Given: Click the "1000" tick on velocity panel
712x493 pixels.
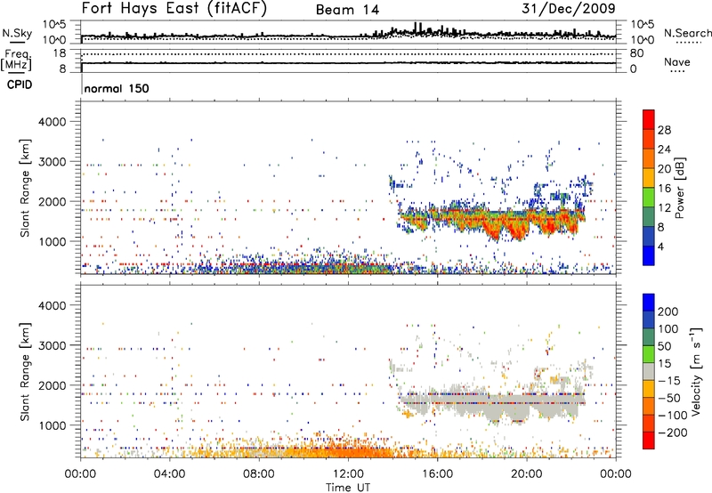Looking at the screenshot, I should [52, 425].
